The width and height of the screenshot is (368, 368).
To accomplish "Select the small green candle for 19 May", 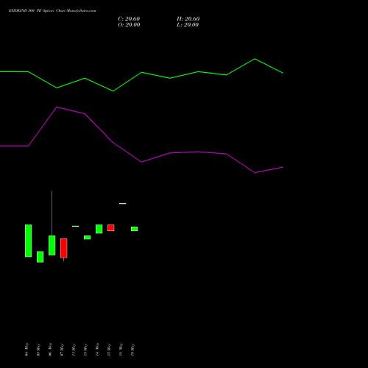I will pyautogui.click(x=135, y=229).
